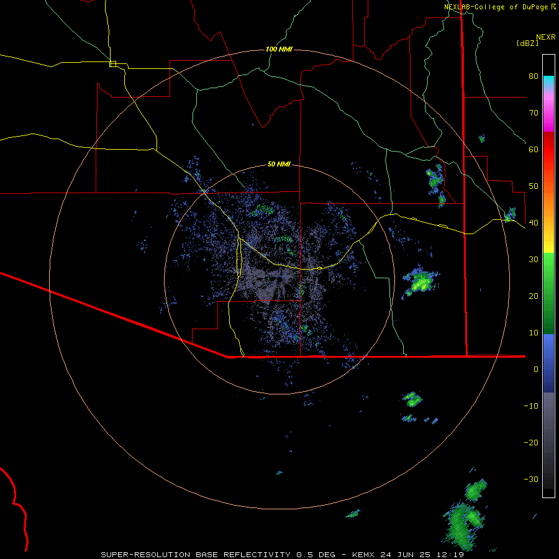Click the magenta-pink segment of the color bar
The image size is (559, 559).
tap(548, 111)
